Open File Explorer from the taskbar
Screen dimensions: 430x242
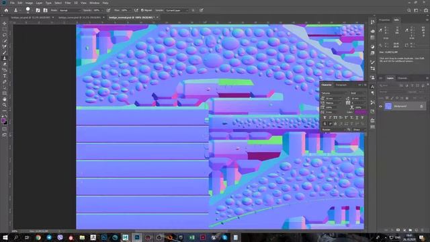pyautogui.click(x=82, y=237)
